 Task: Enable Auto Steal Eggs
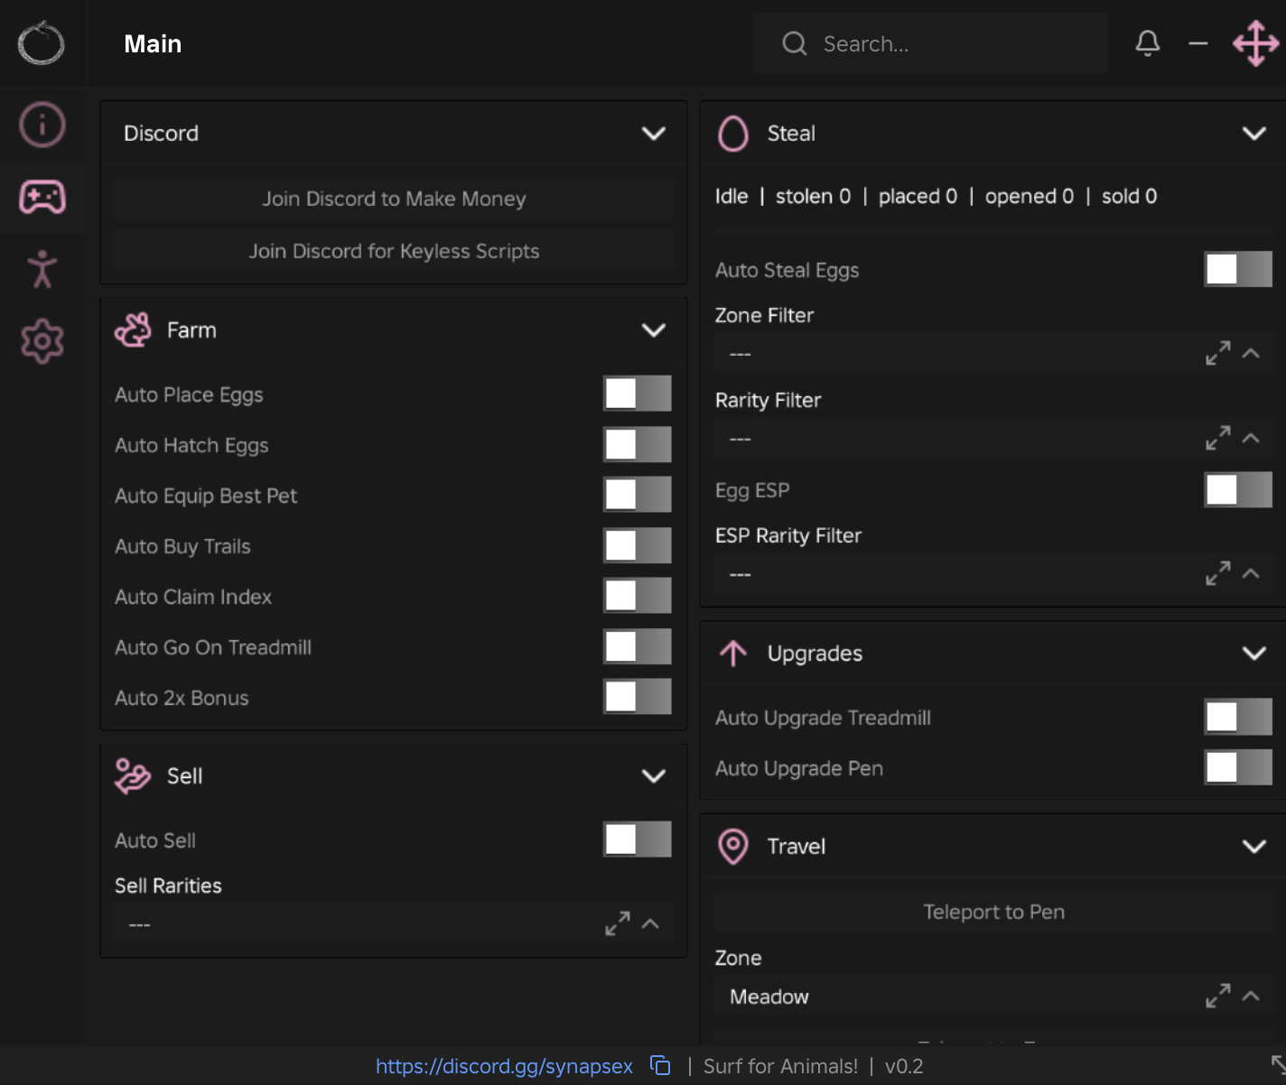click(1238, 269)
